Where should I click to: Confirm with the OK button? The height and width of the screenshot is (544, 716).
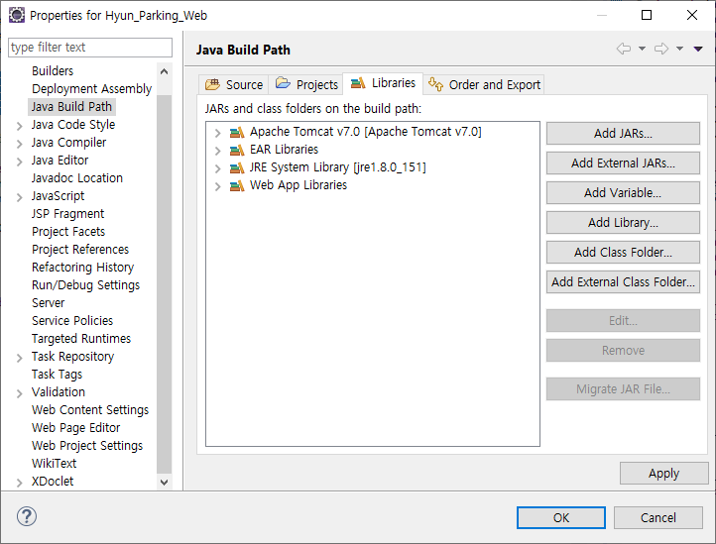561,517
